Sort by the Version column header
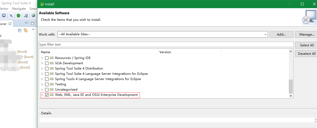 pyautogui.click(x=189, y=52)
